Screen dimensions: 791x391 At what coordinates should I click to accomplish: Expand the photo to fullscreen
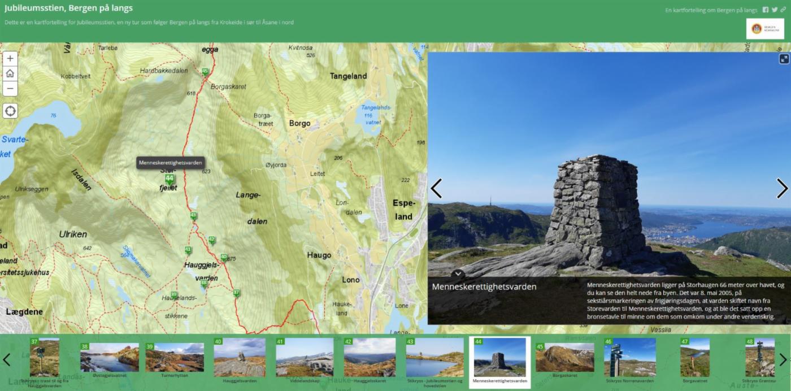tap(784, 59)
